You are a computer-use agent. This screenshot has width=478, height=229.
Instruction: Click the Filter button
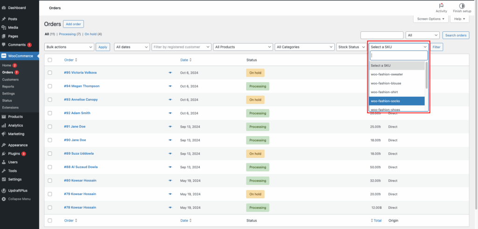coord(436,47)
